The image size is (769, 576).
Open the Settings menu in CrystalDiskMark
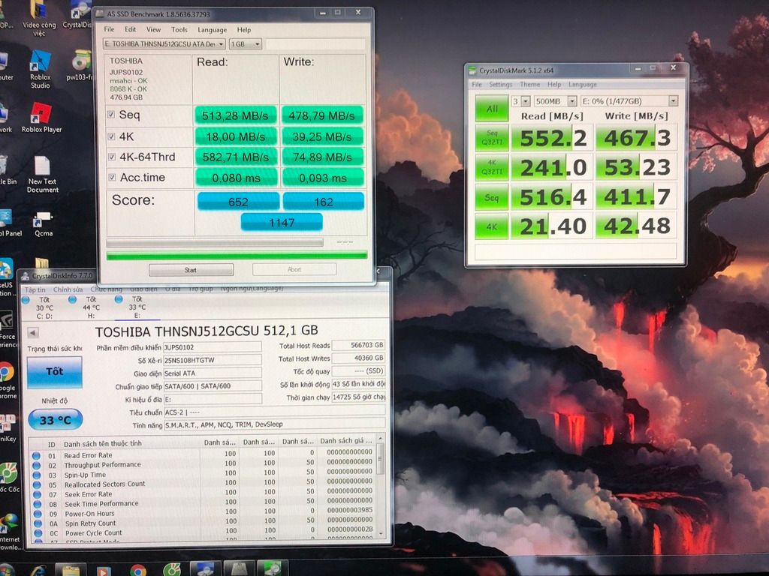pos(501,85)
